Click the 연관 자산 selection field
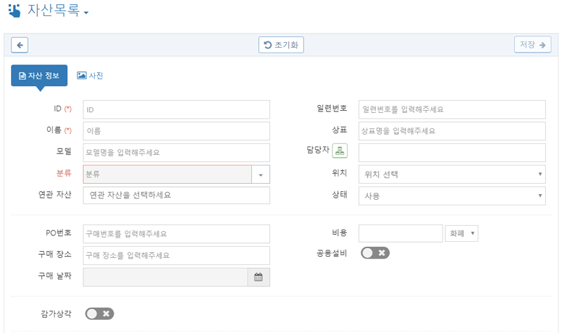The height and width of the screenshot is (333, 564). (x=176, y=196)
